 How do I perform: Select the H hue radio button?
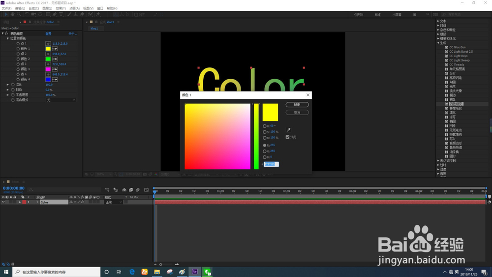point(265,126)
